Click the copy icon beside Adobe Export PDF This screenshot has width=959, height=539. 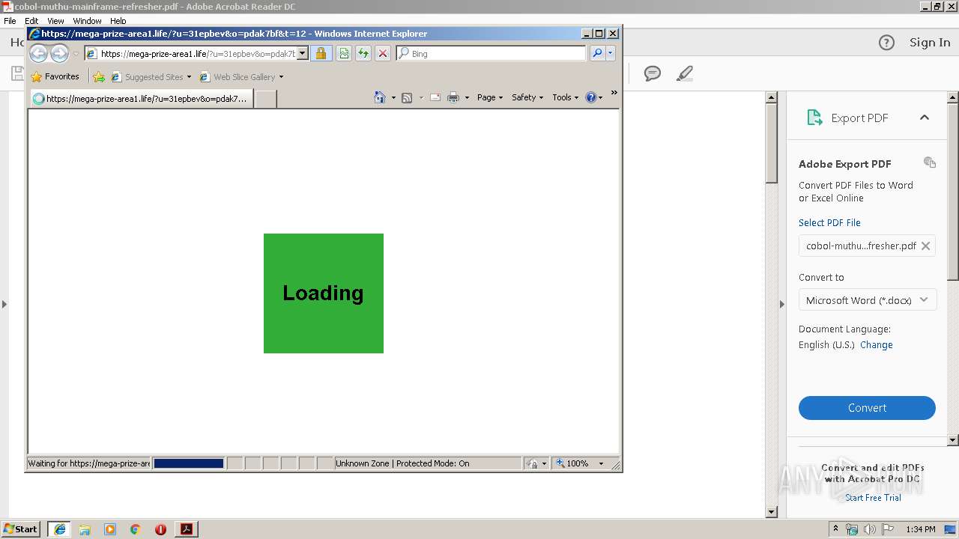coord(930,162)
